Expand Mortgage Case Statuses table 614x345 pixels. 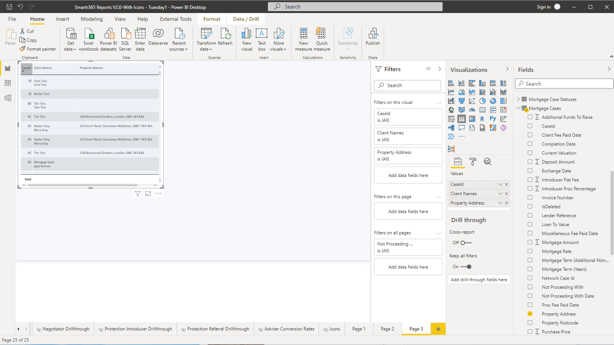tap(518, 99)
